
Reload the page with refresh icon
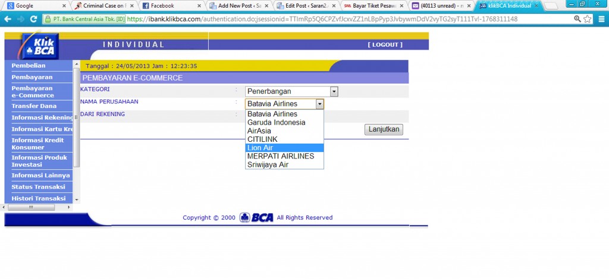(x=33, y=19)
